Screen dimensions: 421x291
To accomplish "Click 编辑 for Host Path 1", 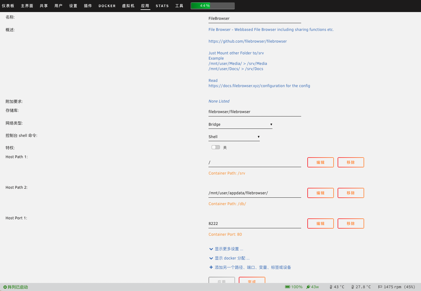I will click(320, 162).
